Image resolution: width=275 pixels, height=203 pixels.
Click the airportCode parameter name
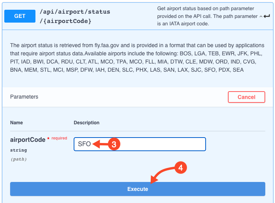point(28,139)
